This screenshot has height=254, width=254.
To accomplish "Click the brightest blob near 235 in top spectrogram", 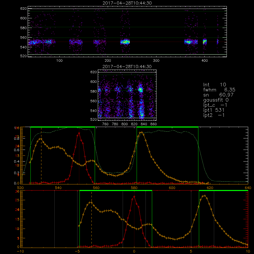I will tap(125, 42).
